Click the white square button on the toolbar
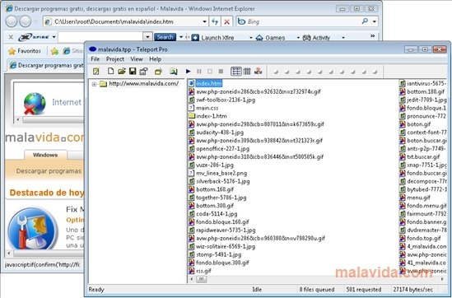Screen dimensions: 452x298 (x=210, y=71)
